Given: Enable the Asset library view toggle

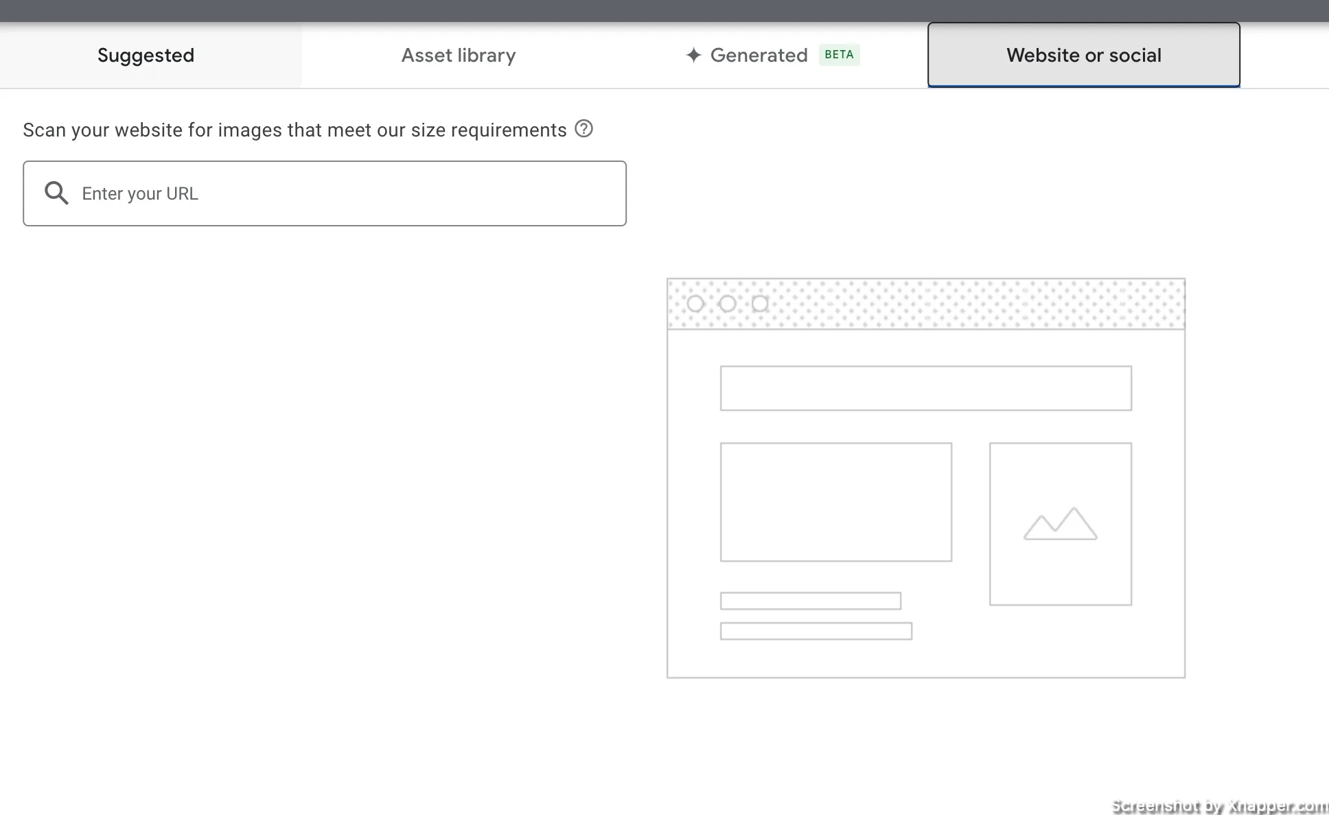Looking at the screenshot, I should 458,55.
